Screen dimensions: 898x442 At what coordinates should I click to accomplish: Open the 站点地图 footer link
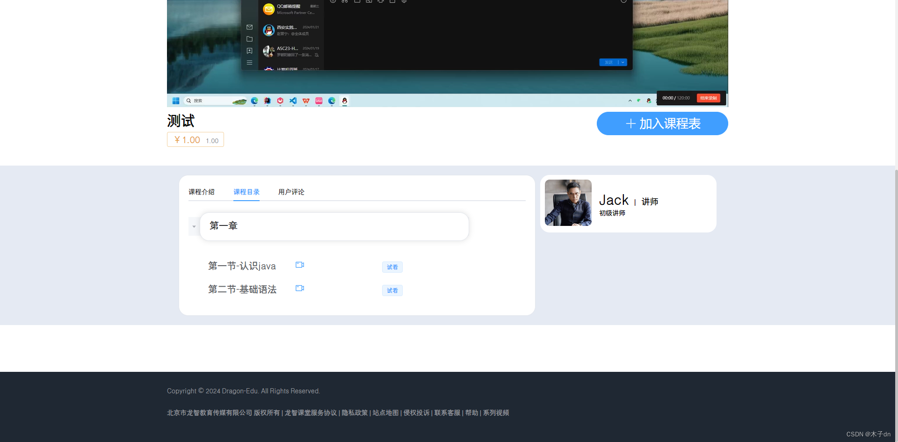pyautogui.click(x=385, y=413)
